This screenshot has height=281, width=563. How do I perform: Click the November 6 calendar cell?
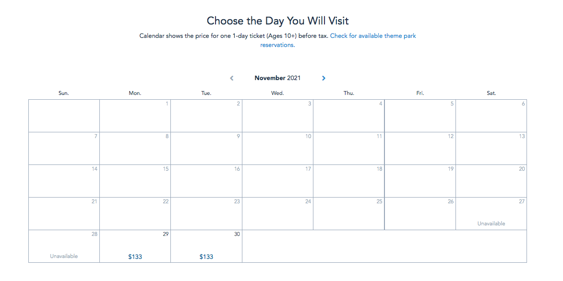tap(491, 116)
